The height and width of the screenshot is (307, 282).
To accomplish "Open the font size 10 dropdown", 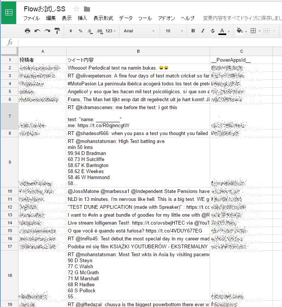I will click(174, 31).
